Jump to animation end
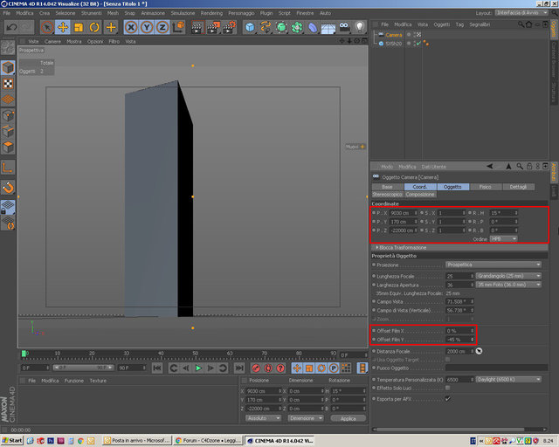 pyautogui.click(x=239, y=368)
